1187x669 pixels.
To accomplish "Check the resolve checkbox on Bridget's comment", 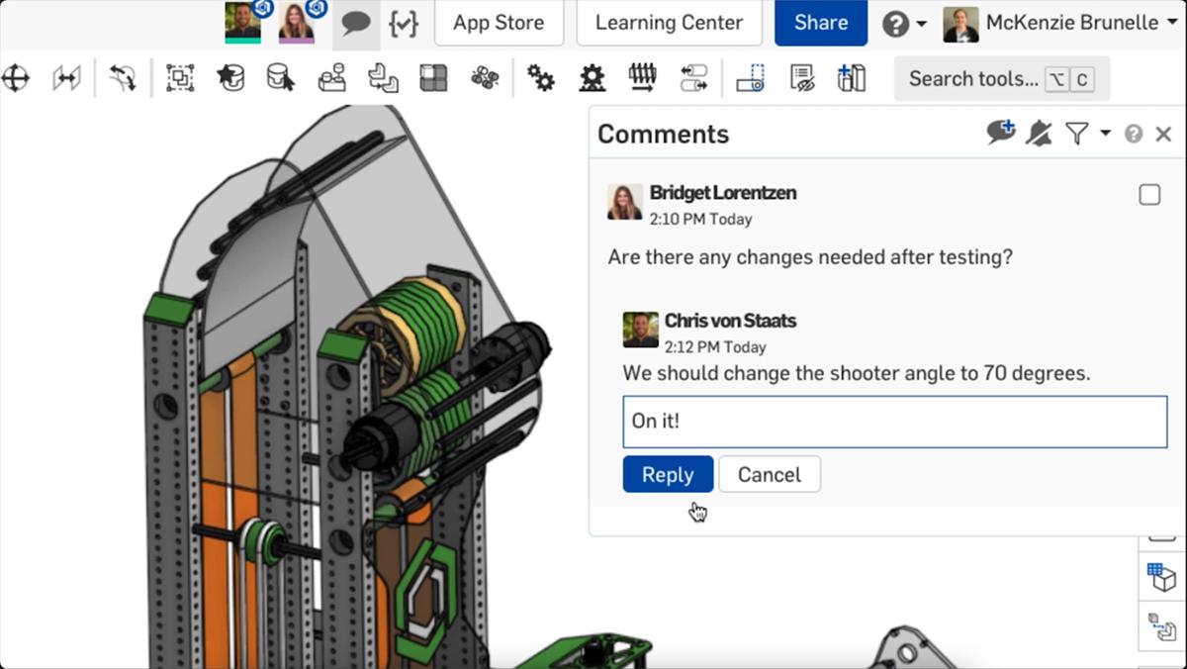I will tap(1151, 196).
